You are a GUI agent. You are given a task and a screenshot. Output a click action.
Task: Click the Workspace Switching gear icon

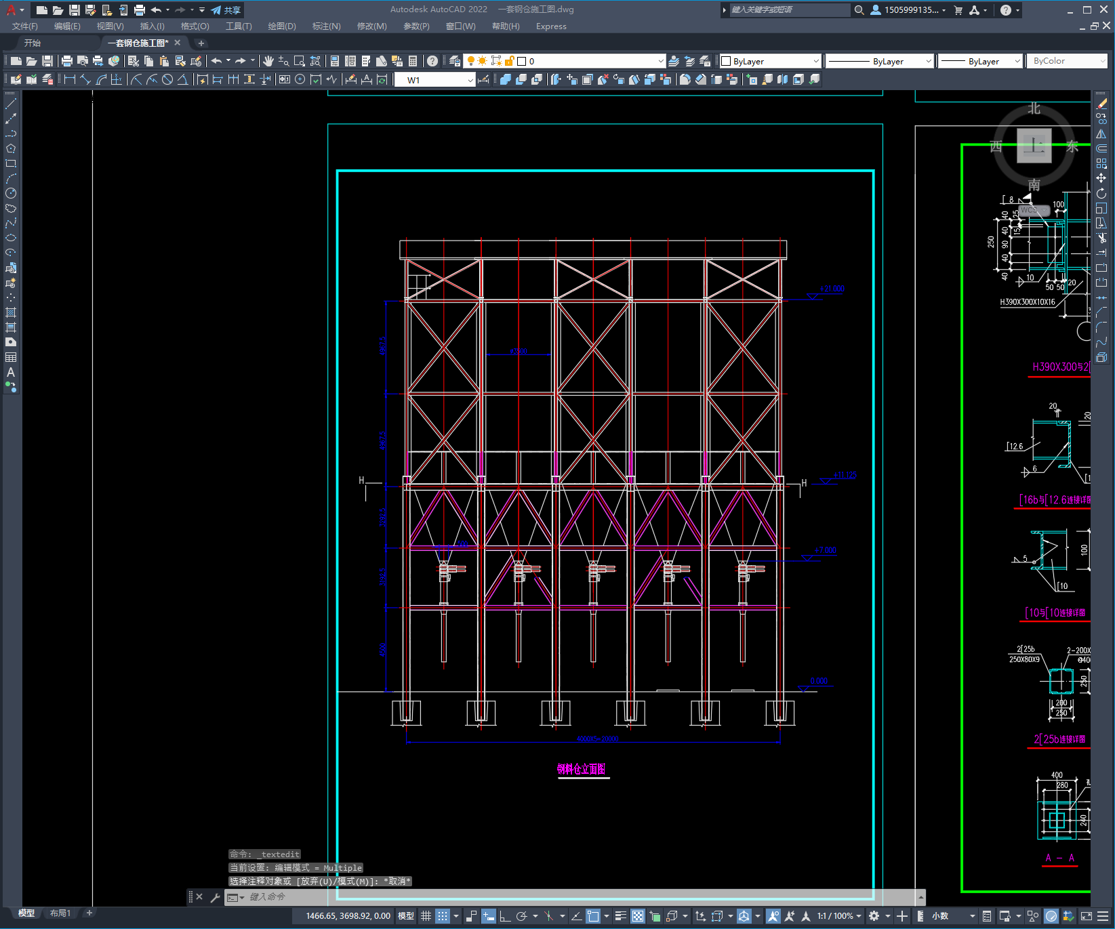point(874,916)
